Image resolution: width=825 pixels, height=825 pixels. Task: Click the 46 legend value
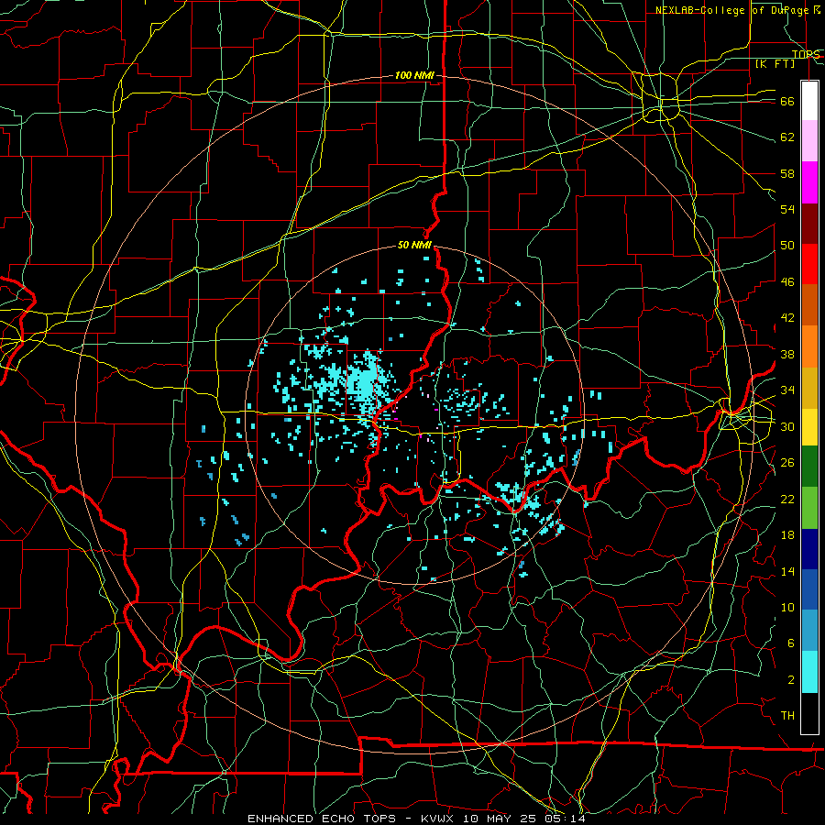pyautogui.click(x=787, y=282)
